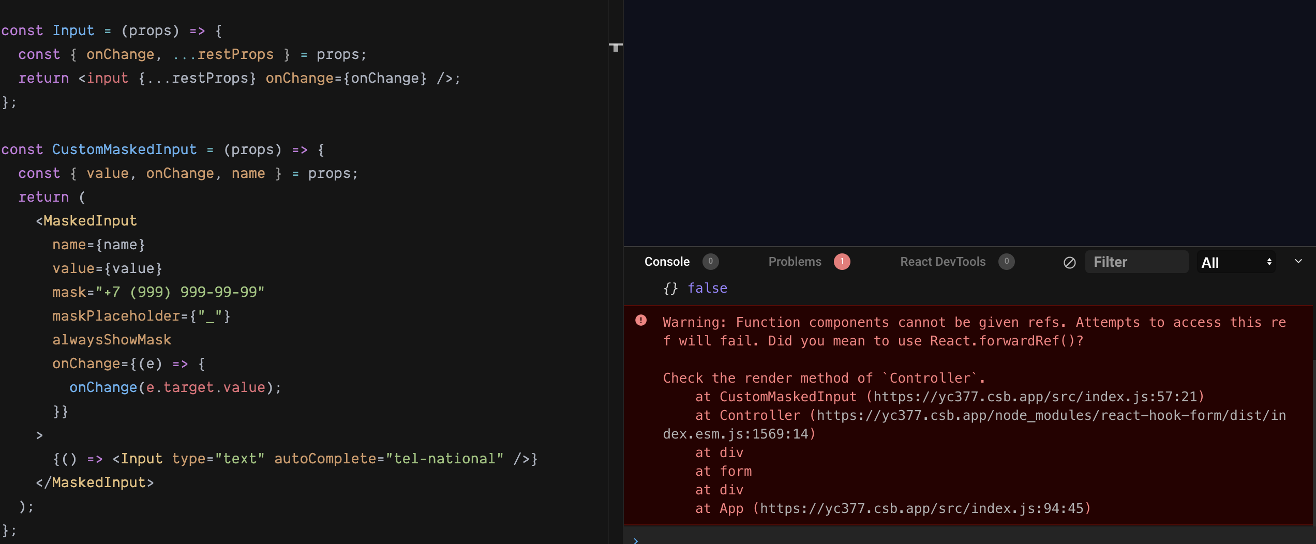The image size is (1316, 544).
Task: Switch to the Problems tab
Action: pyautogui.click(x=795, y=262)
